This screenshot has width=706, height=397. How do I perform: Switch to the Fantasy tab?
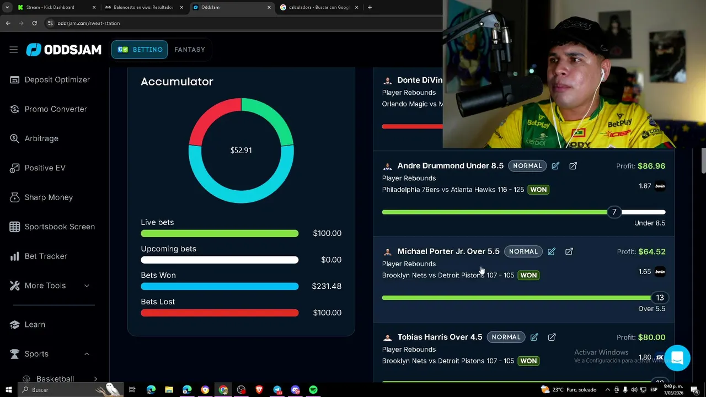(x=190, y=50)
